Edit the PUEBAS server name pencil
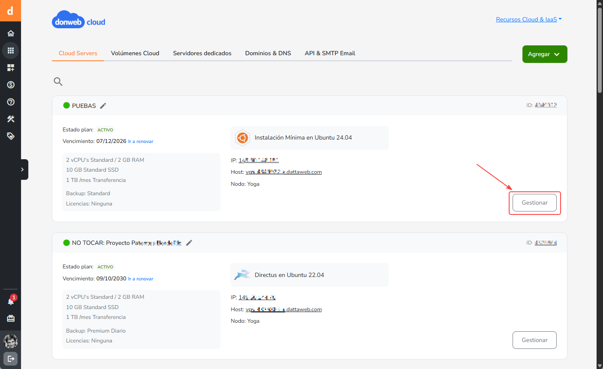Viewport: 603px width, 369px height. tap(103, 106)
